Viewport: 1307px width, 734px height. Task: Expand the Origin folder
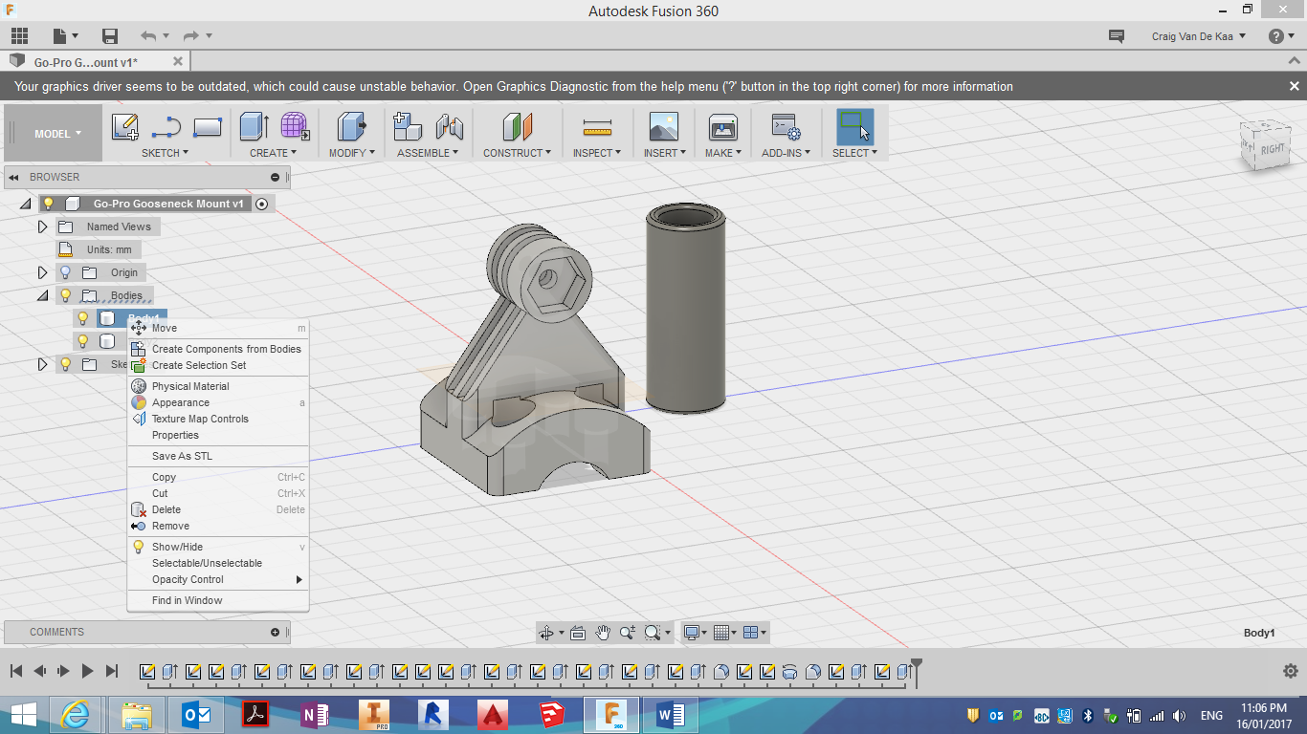(x=42, y=272)
